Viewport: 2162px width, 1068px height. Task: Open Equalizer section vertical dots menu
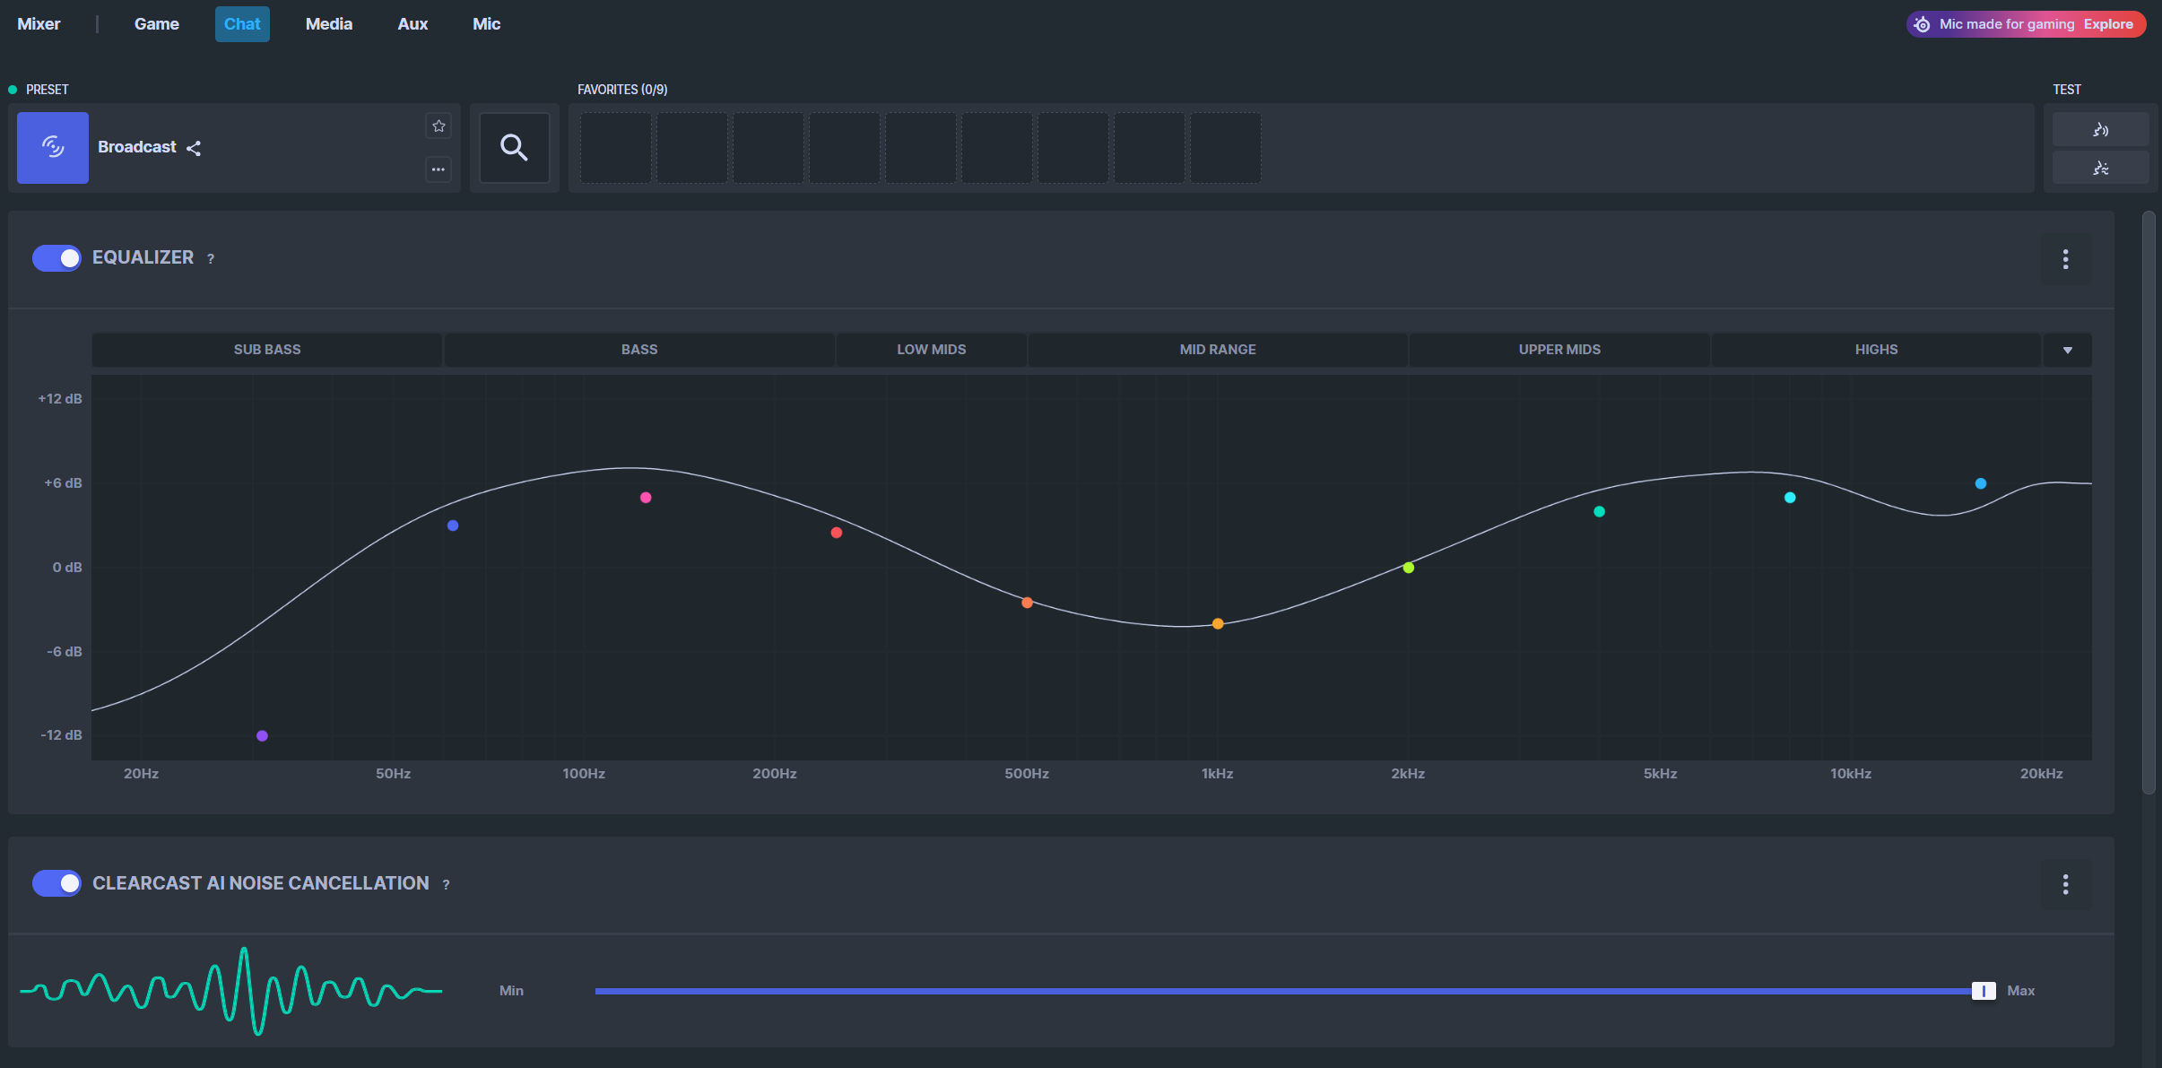[x=2065, y=259]
